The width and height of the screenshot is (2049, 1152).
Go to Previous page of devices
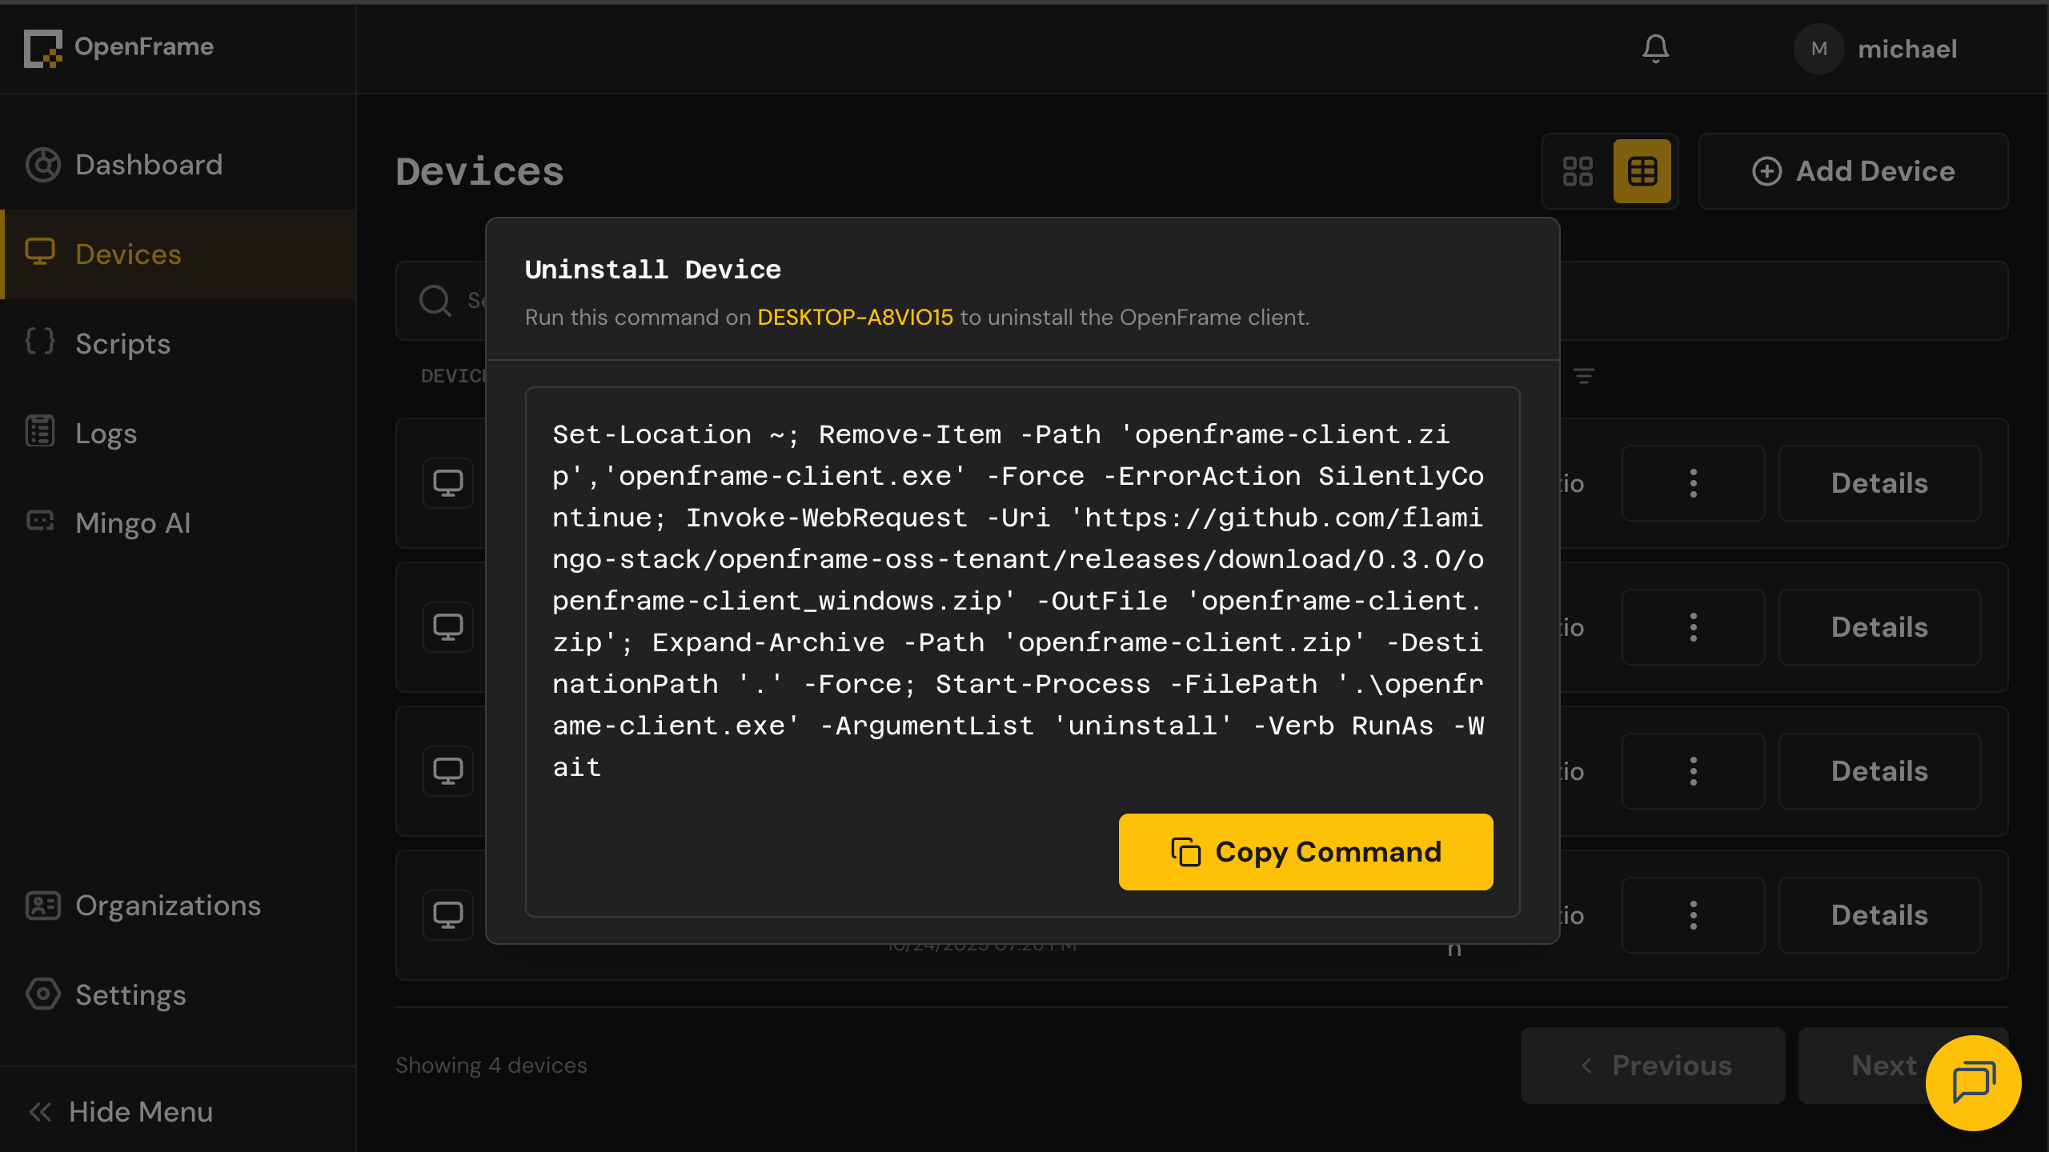pyautogui.click(x=1653, y=1066)
